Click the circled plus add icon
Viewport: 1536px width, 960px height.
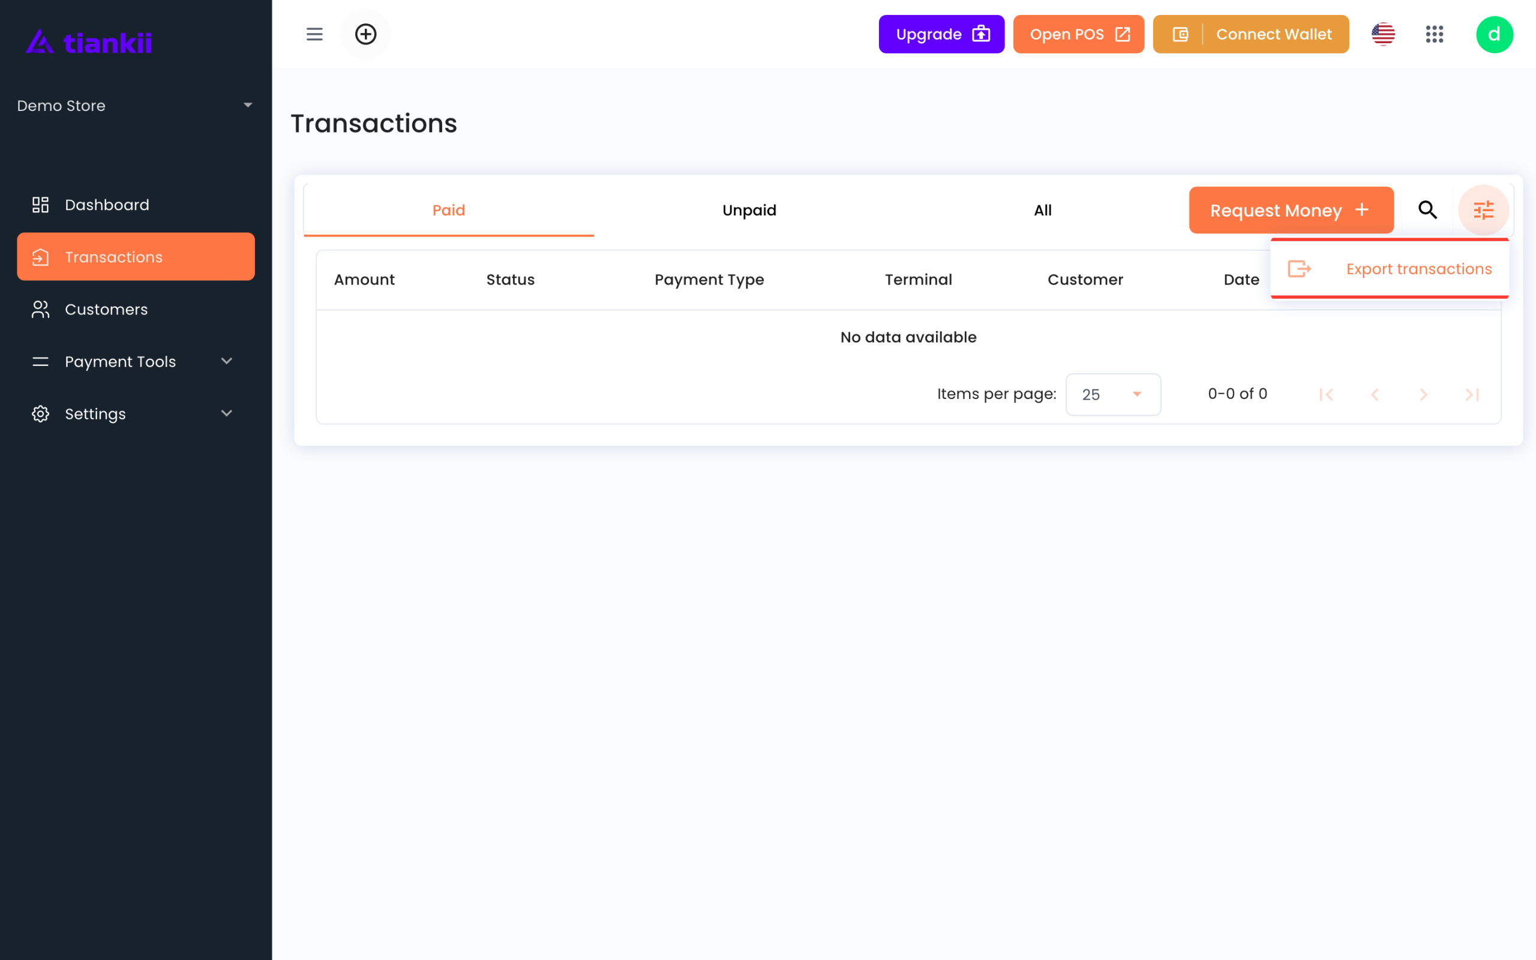(x=365, y=34)
